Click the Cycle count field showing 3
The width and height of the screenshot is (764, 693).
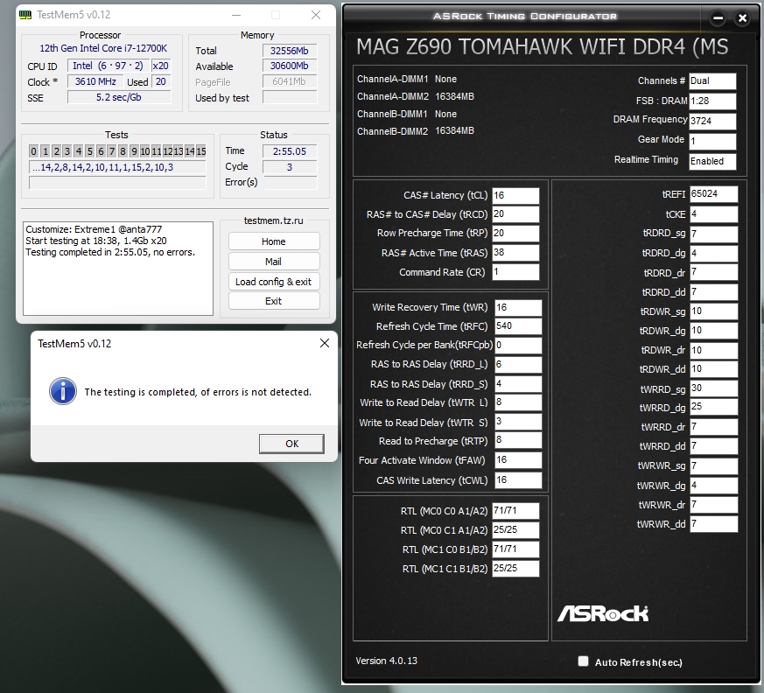(x=290, y=167)
